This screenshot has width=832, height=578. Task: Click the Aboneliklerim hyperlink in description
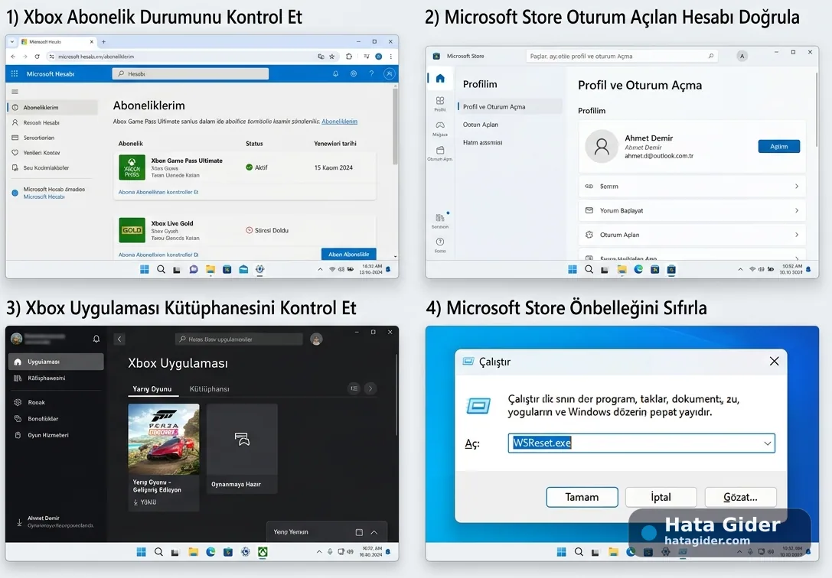point(339,122)
